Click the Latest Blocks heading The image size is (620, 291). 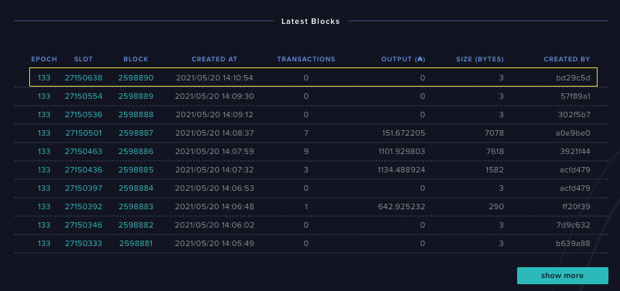pos(310,21)
